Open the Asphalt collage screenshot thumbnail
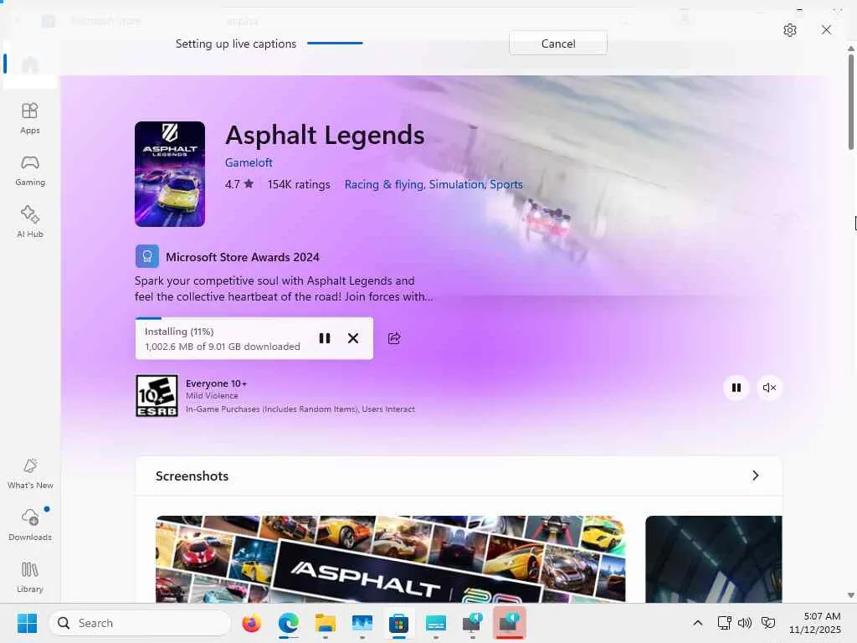Image resolution: width=857 pixels, height=643 pixels. pyautogui.click(x=390, y=558)
